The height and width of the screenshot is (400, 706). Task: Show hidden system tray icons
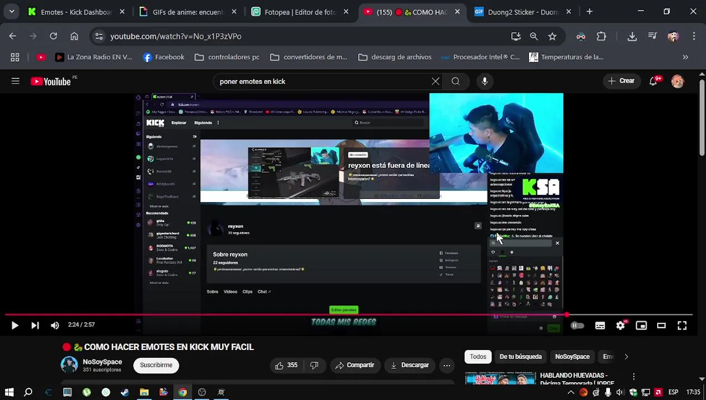tap(571, 392)
